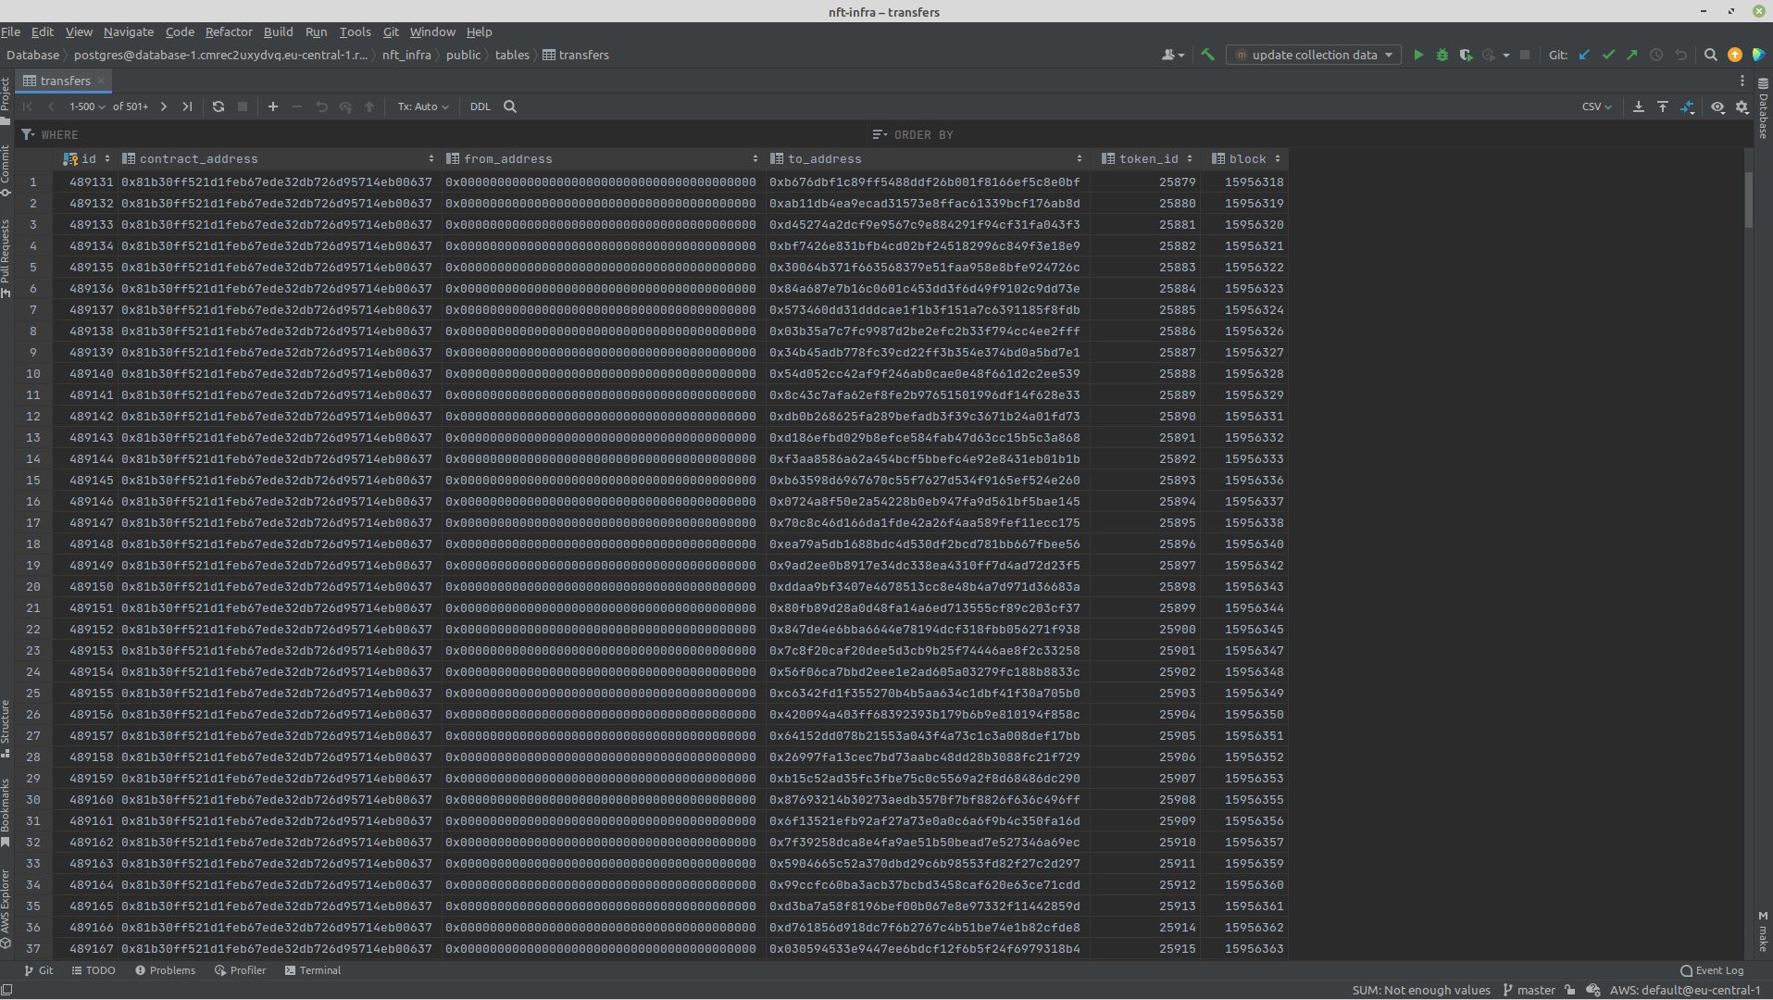Open the Tools menu
Screen dimensions: 1773x1000
[355, 31]
